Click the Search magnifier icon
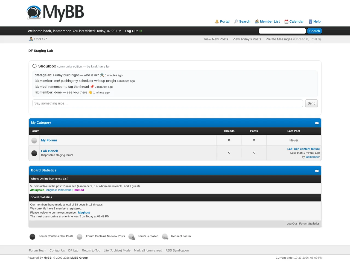The height and width of the screenshot is (263, 350). 236,22
